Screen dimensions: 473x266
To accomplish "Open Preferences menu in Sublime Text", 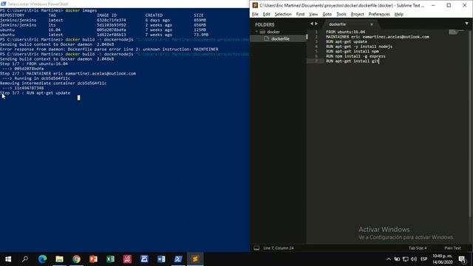I will [379, 14].
